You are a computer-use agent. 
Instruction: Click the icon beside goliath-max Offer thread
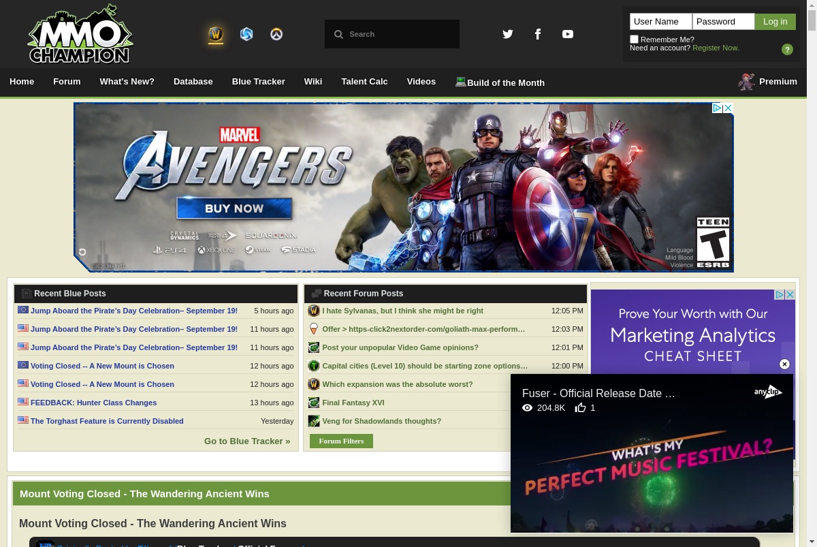tap(314, 329)
